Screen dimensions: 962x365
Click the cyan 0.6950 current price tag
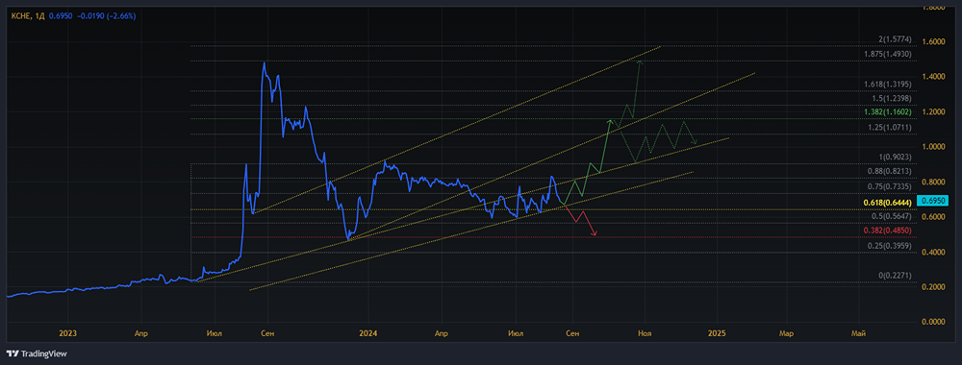point(932,200)
